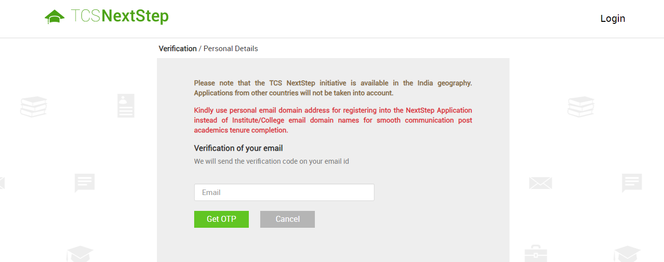
Task: Click the TCS NextStep logo text
Action: [x=120, y=16]
